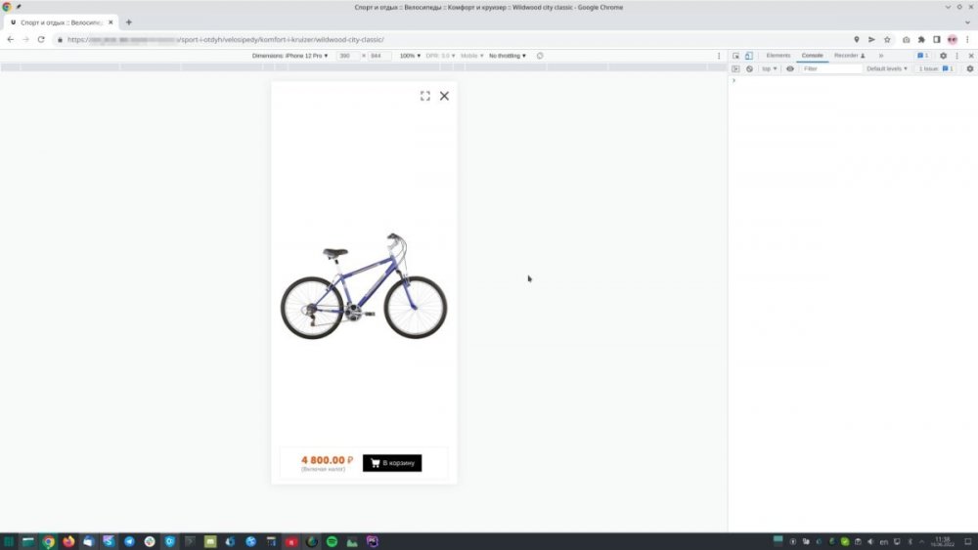Click the 1 Issue button in the console
Image resolution: width=978 pixels, height=550 pixels.
pos(935,69)
